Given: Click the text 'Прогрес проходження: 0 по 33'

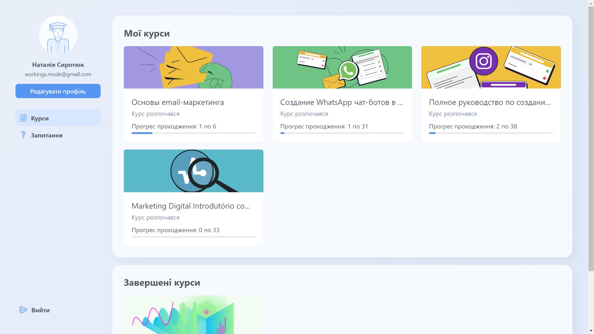Looking at the screenshot, I should (x=175, y=230).
